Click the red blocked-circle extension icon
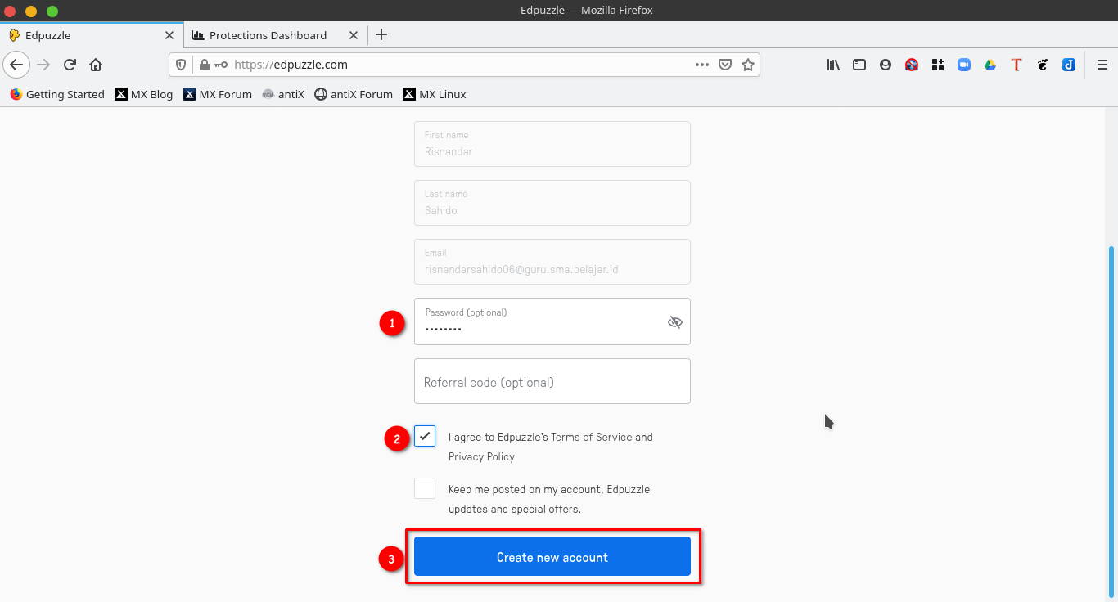The image size is (1118, 602). point(912,65)
